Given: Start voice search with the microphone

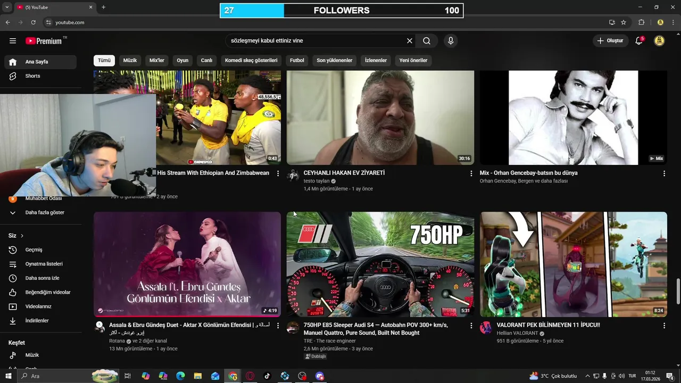Looking at the screenshot, I should click(451, 41).
